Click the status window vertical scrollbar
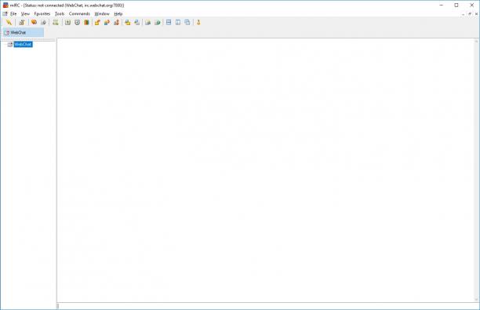 (476, 170)
